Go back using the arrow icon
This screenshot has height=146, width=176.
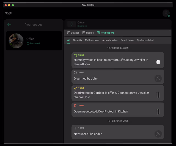tap(9, 25)
